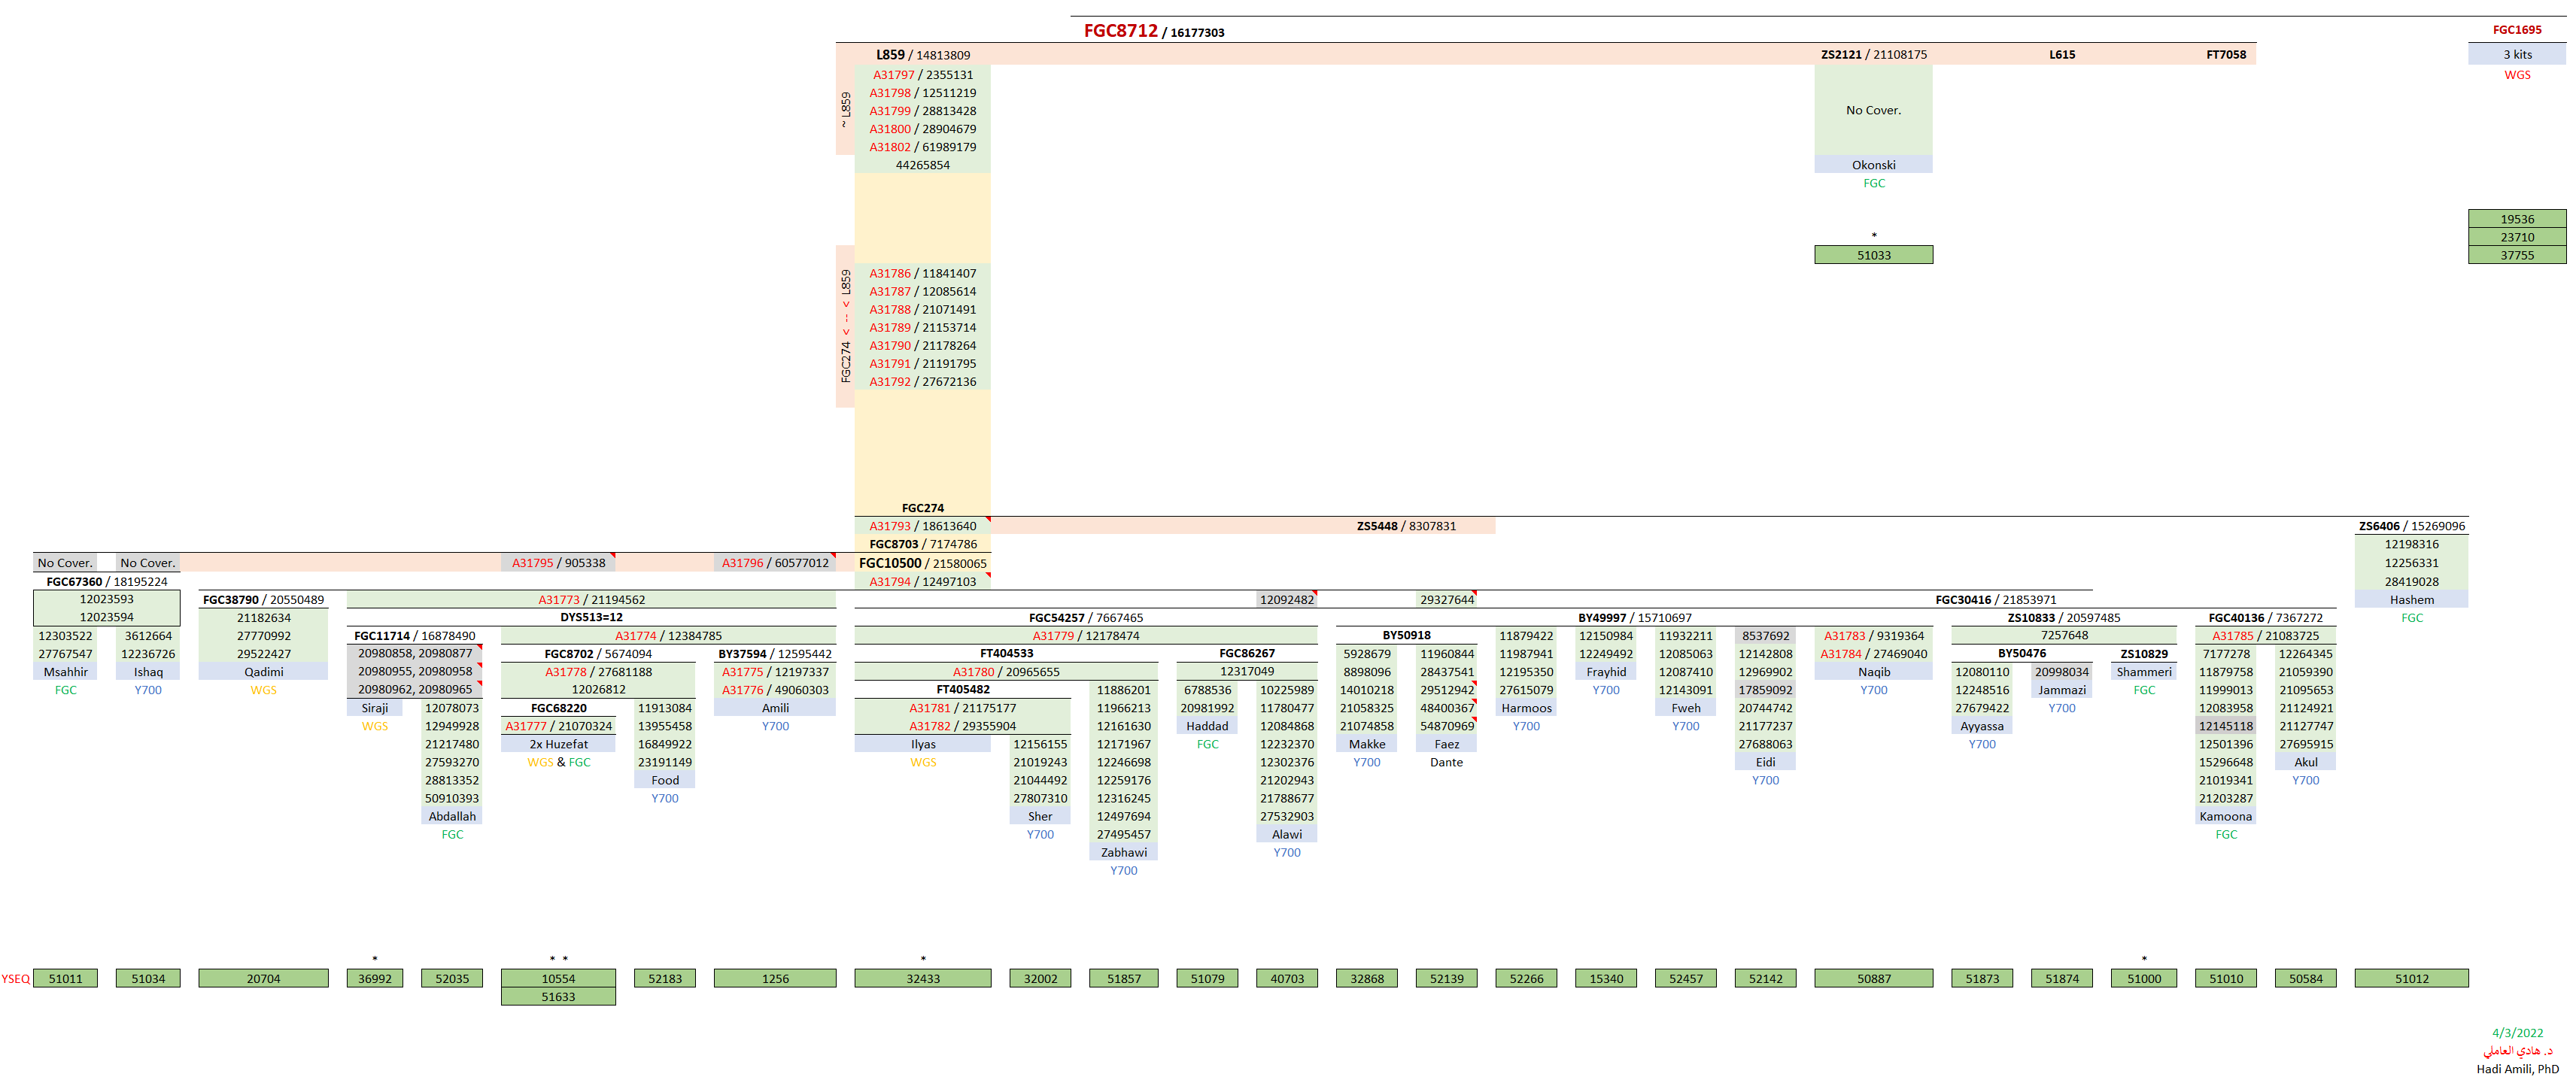Click the FGC10500 / 21580065 label
Image resolution: width=2576 pixels, height=1089 pixels.
coord(922,563)
